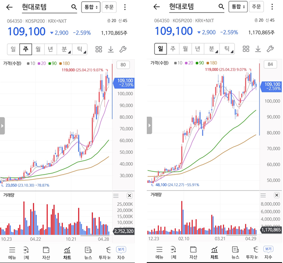Select the 주 weekly tab in the right screen
The width and height of the screenshot is (283, 263).
pyautogui.click(x=173, y=49)
